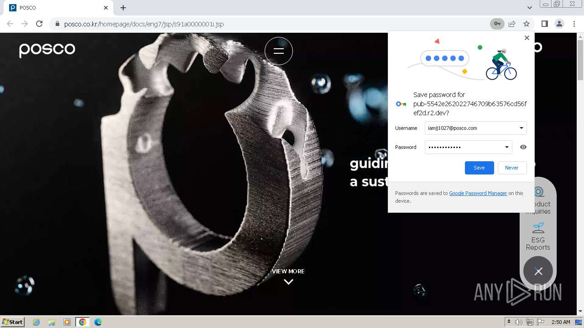
Task: Open the hamburger menu circle
Action: point(279,51)
